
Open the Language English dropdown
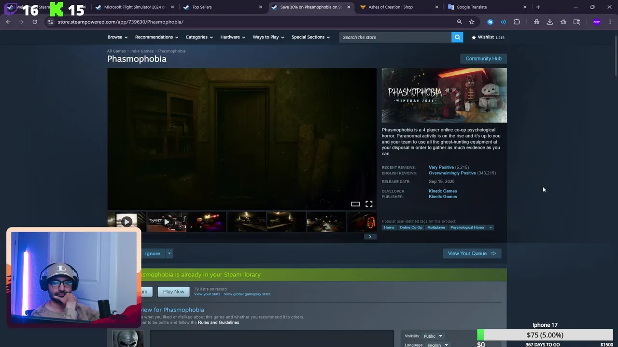tap(437, 345)
